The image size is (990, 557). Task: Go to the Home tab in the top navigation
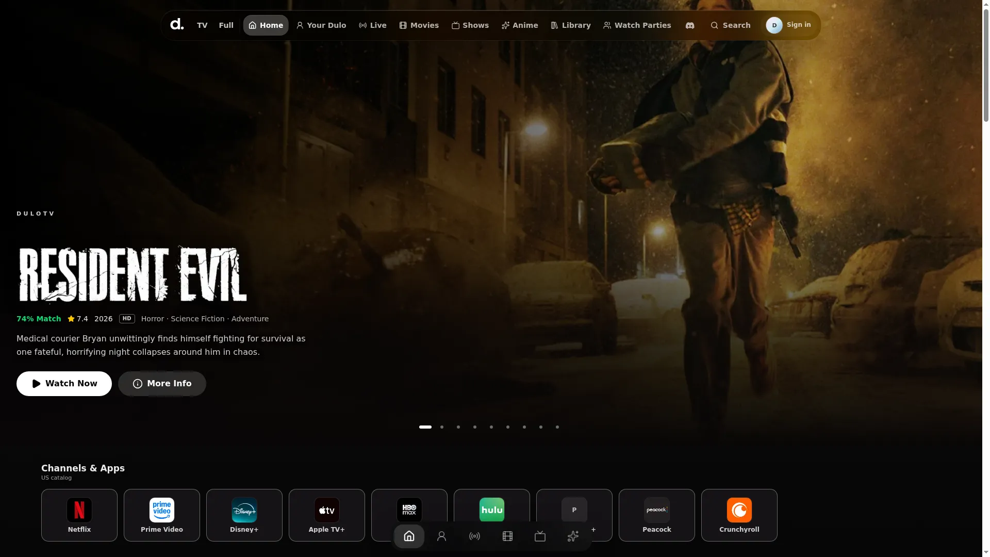coord(266,25)
